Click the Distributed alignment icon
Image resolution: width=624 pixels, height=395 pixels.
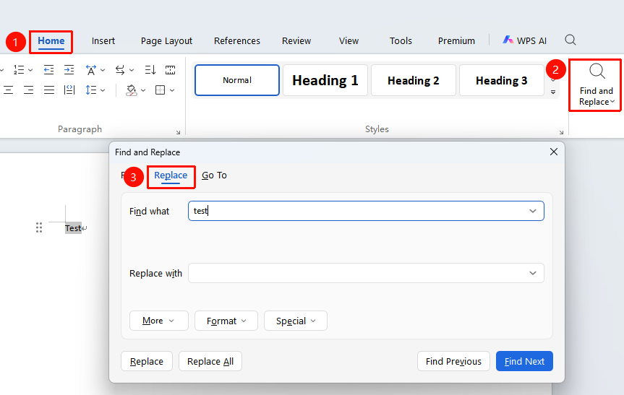(x=69, y=90)
